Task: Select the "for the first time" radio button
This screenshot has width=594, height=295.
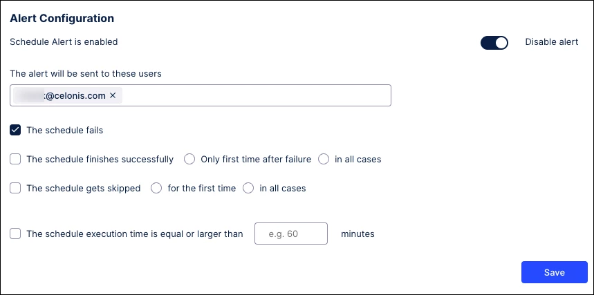Action: point(156,188)
